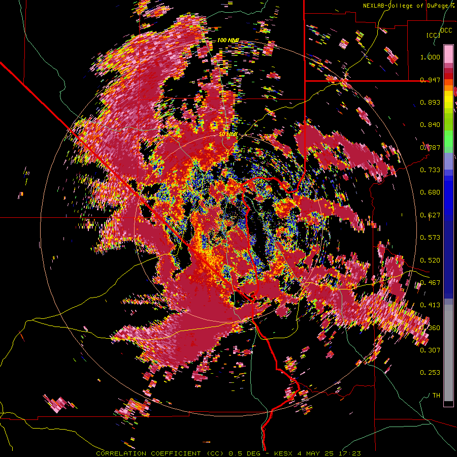Image resolution: width=457 pixels, height=457 pixels.
Task: Pick the light pink band atop the color bar
Action: click(x=448, y=54)
